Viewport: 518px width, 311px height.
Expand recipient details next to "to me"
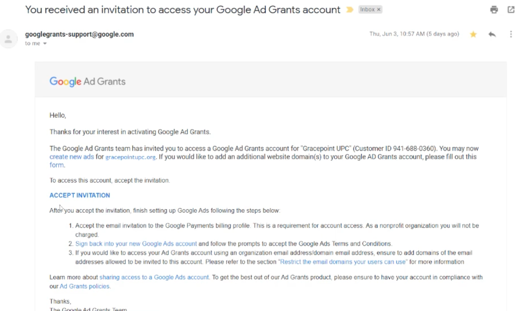pyautogui.click(x=45, y=43)
